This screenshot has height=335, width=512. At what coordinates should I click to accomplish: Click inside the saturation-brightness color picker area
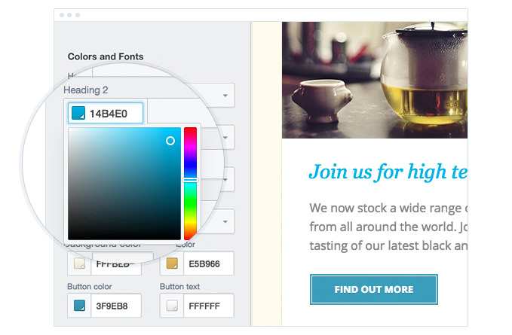[121, 188]
